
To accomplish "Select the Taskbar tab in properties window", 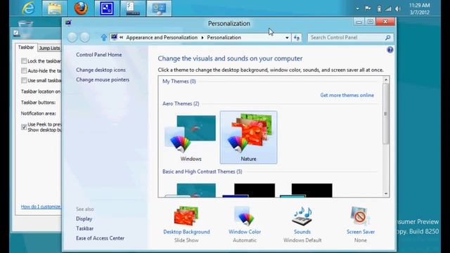I will 26,47.
